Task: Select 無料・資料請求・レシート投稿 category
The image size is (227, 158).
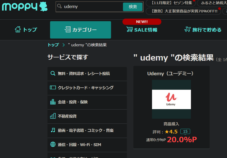Action: pos(87,74)
